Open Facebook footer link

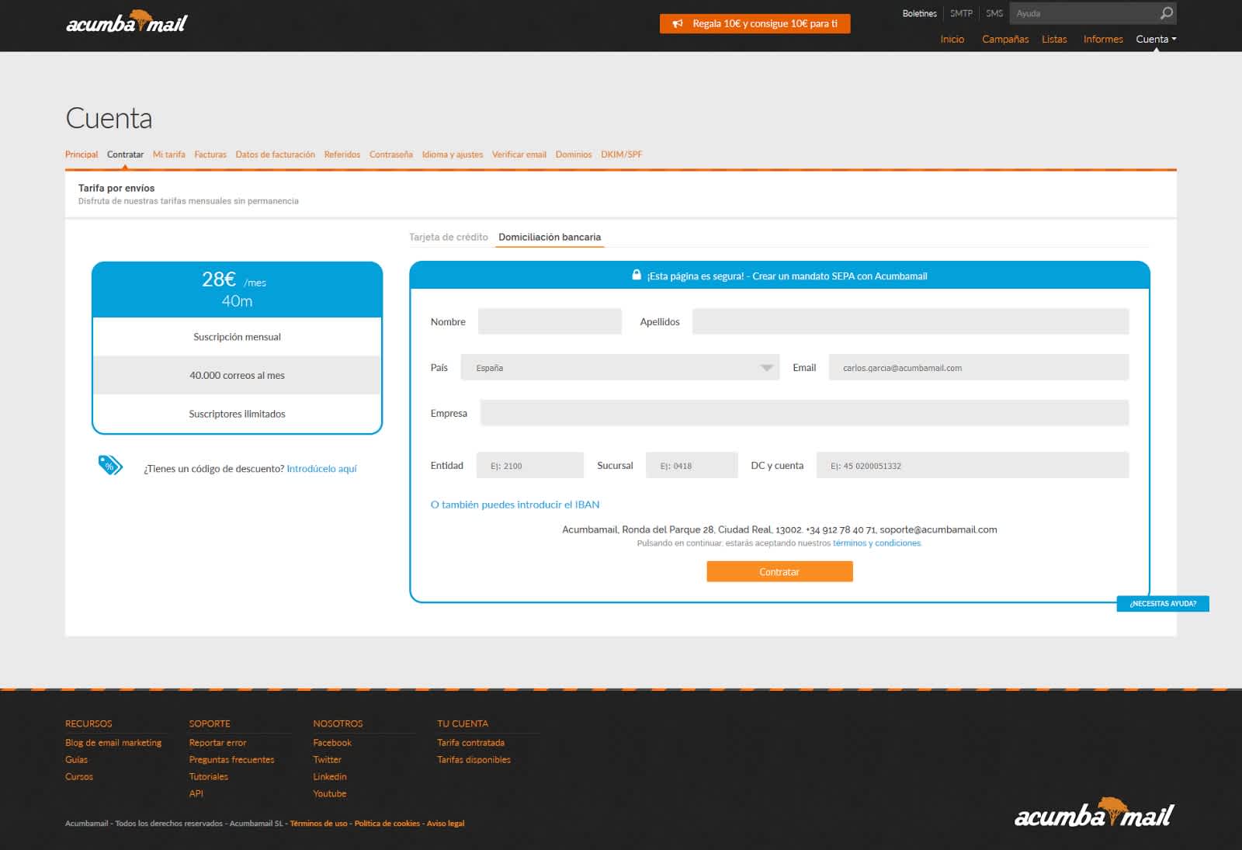click(332, 743)
